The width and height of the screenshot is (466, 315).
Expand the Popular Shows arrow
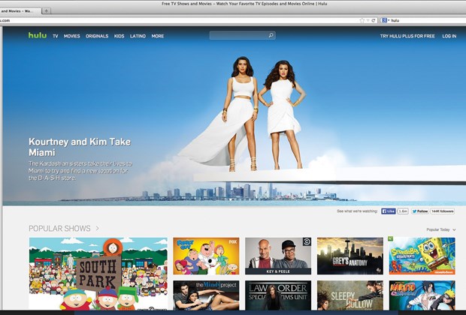(98, 229)
